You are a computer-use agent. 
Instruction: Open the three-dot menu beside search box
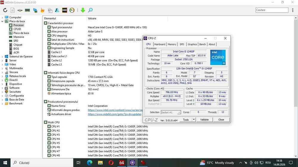click(x=293, y=10)
